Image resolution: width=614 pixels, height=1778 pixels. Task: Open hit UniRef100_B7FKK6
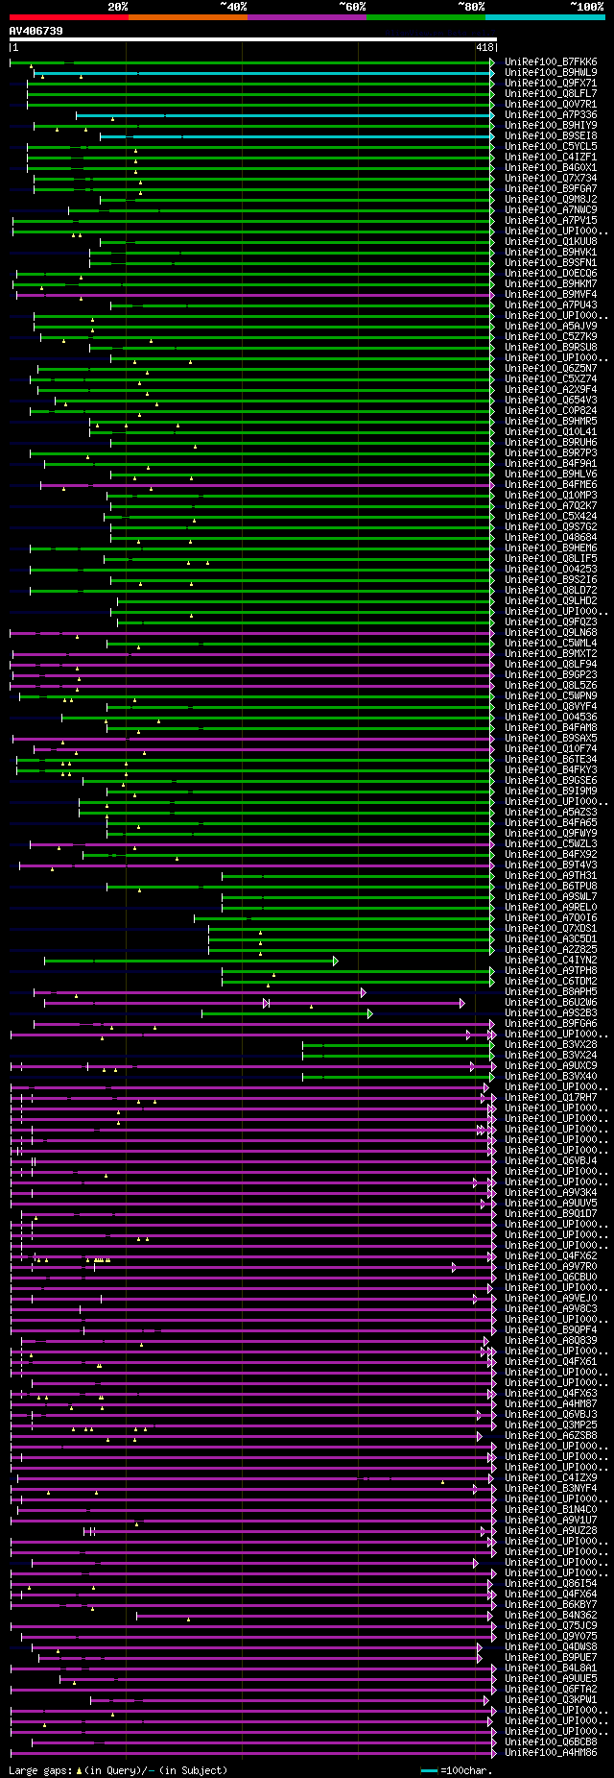tap(551, 61)
